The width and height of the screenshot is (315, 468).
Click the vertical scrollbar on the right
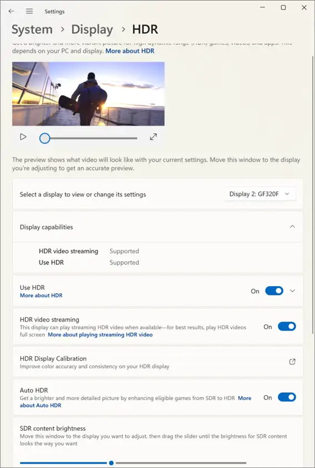click(312, 194)
